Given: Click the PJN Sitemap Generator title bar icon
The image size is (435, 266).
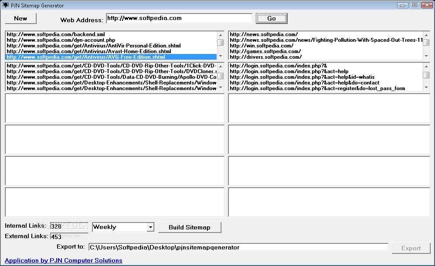Looking at the screenshot, I should point(6,5).
